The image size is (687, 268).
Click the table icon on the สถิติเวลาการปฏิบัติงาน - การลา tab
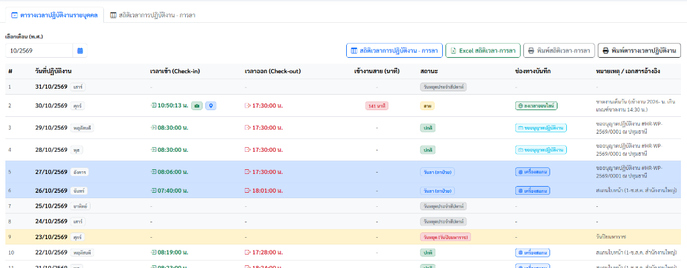(x=113, y=15)
